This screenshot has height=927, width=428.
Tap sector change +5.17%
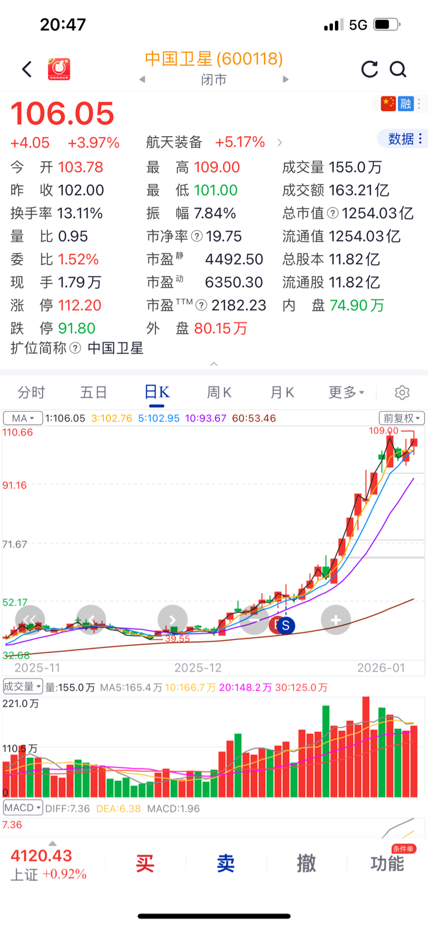tap(240, 142)
